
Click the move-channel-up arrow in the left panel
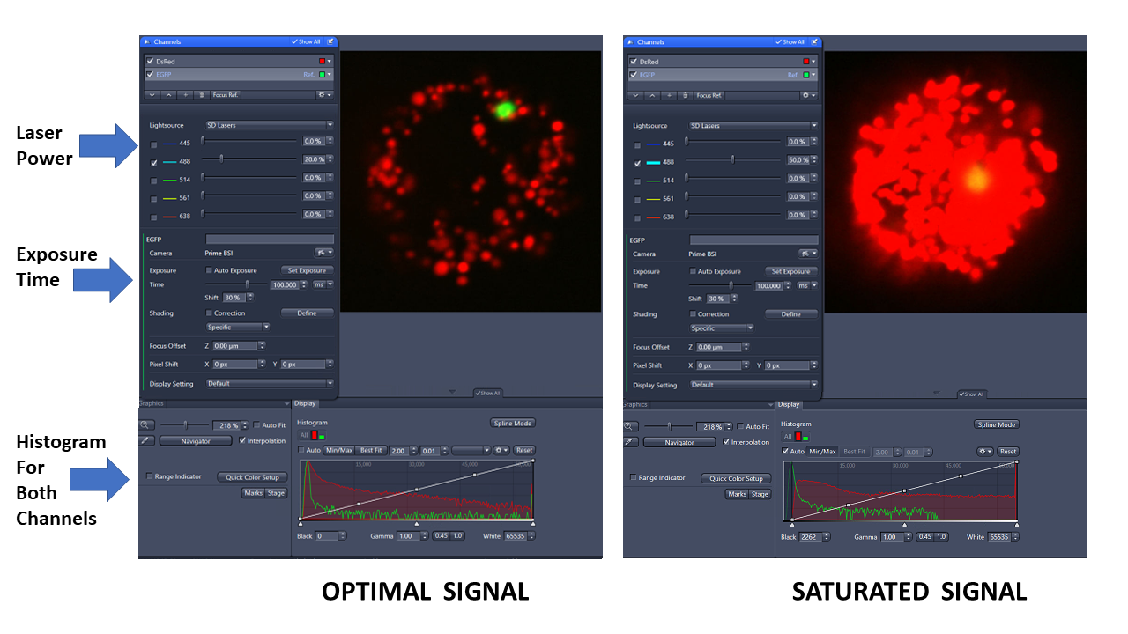[168, 94]
